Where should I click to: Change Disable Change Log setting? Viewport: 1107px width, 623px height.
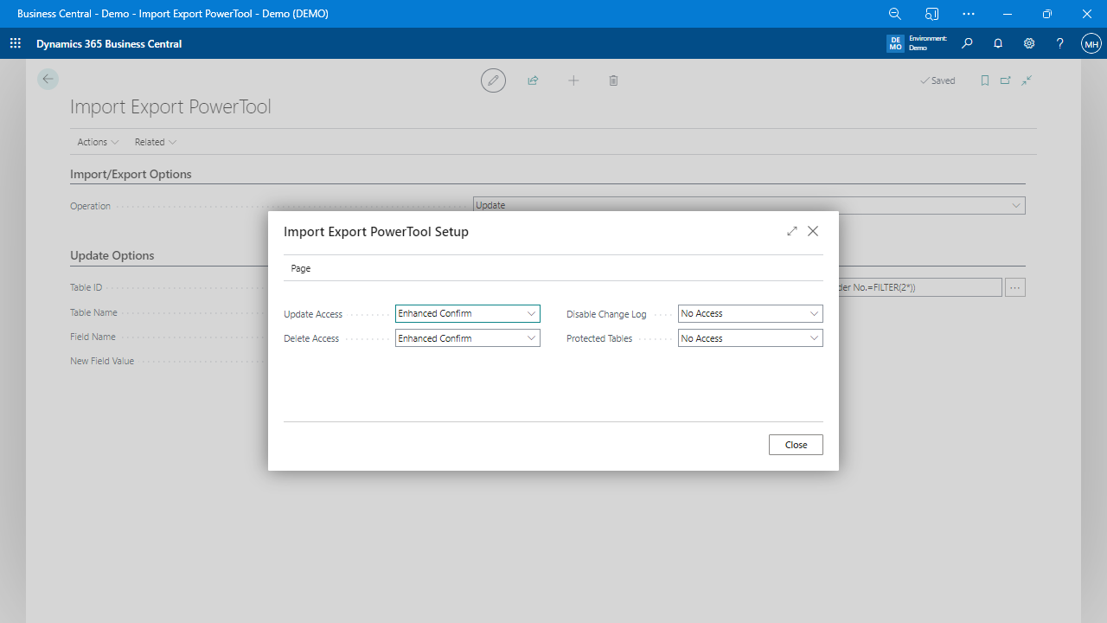point(813,313)
